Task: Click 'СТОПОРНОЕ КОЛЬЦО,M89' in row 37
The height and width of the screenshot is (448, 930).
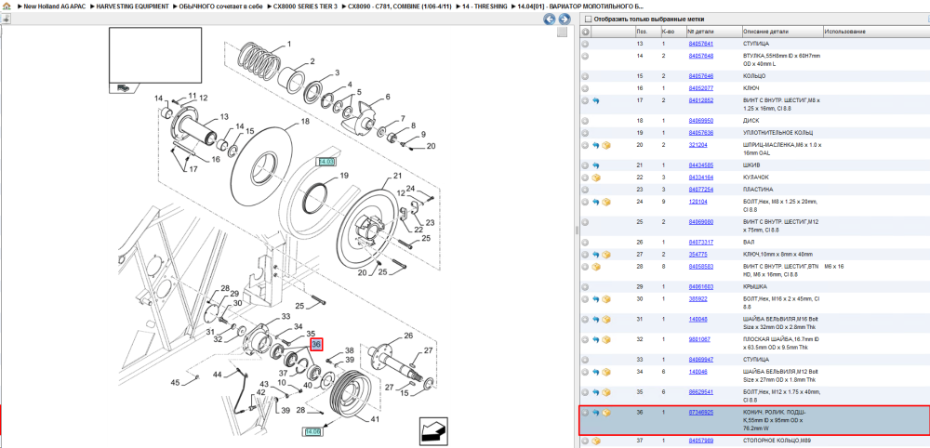Action: point(777,441)
